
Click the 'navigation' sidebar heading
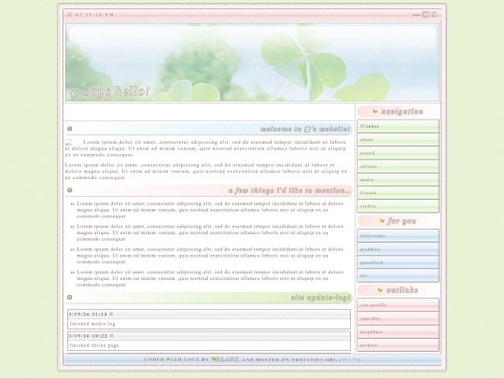401,112
